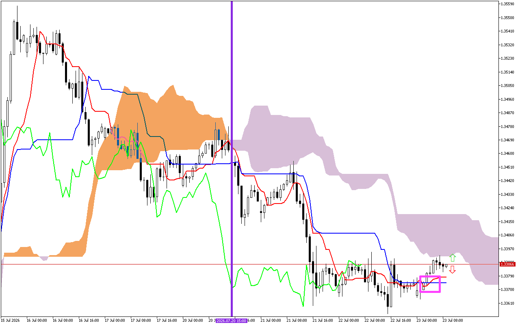
Task: Click the 1.33610 price scale value
Action: pyautogui.click(x=508, y=303)
